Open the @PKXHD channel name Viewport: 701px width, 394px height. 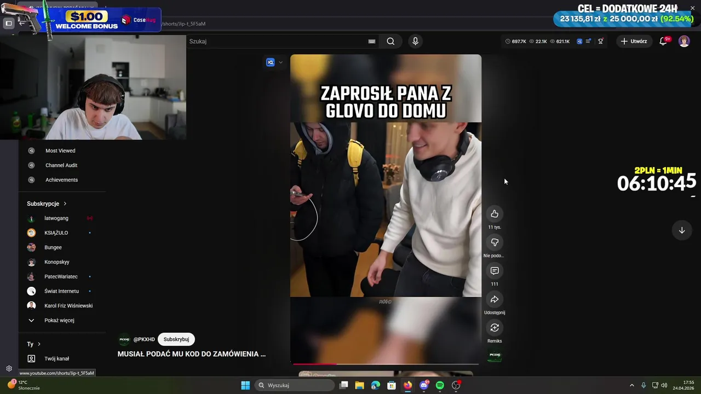tap(144, 339)
